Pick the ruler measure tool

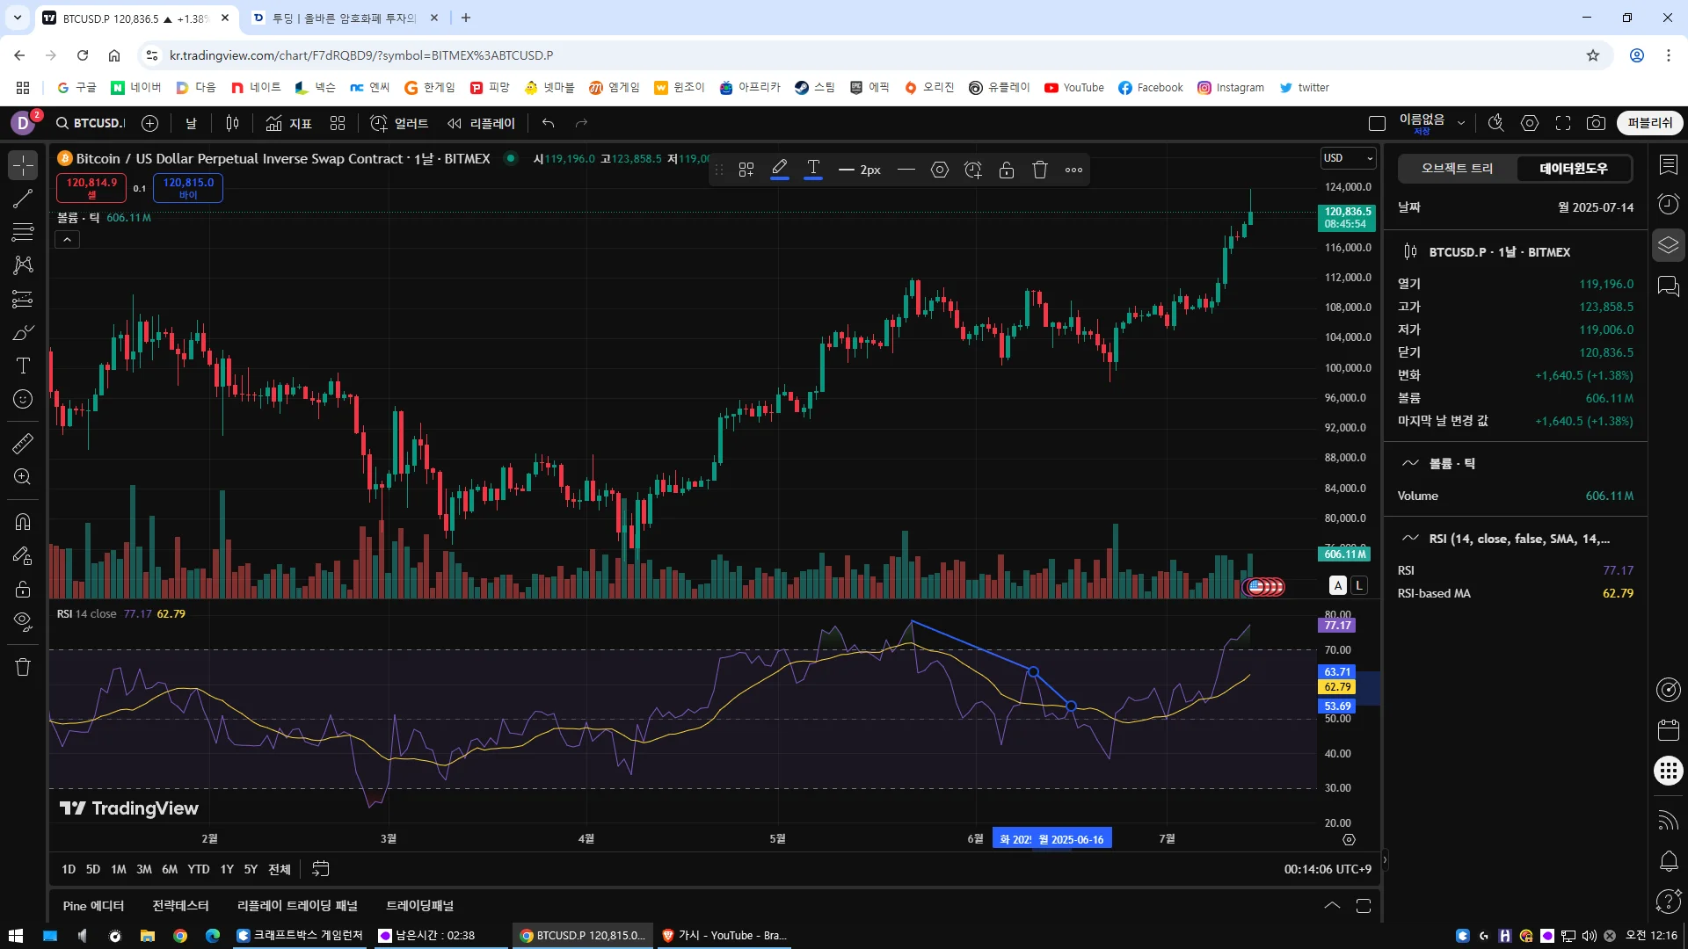(x=23, y=444)
